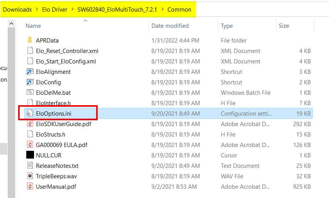Open the APRData folder icon
The height and width of the screenshot is (198, 329).
tap(30, 40)
